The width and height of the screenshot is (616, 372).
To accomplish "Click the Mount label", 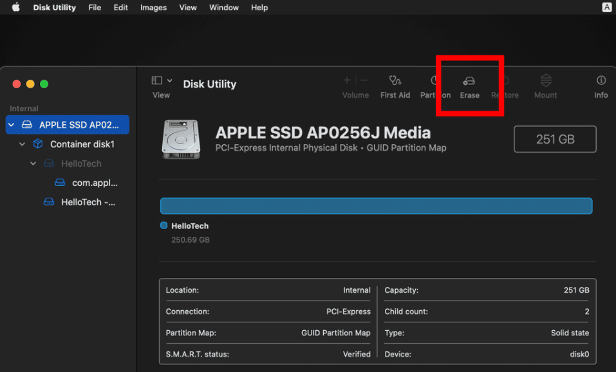I will [x=546, y=95].
